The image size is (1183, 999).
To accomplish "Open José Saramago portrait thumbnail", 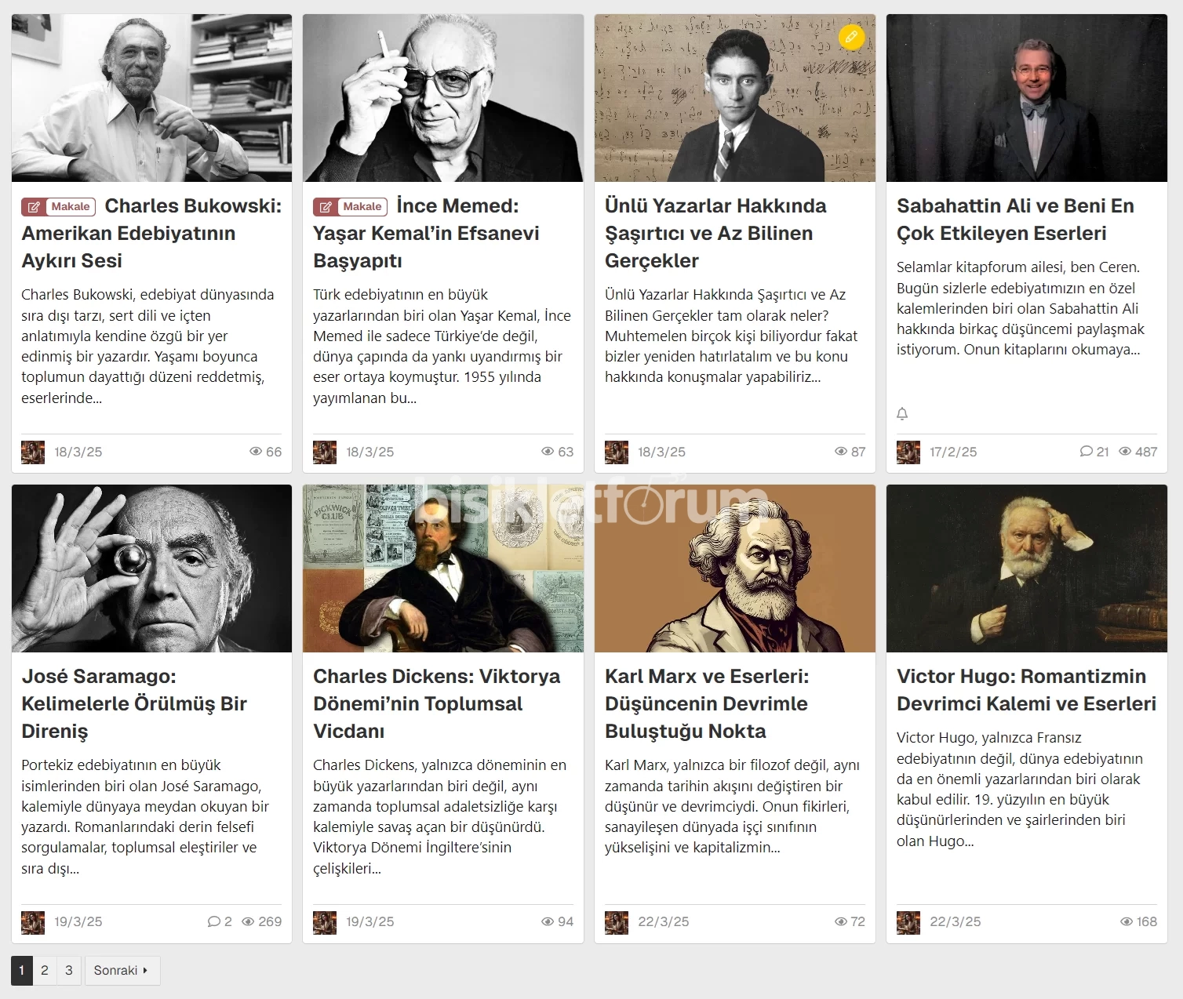I will point(151,569).
